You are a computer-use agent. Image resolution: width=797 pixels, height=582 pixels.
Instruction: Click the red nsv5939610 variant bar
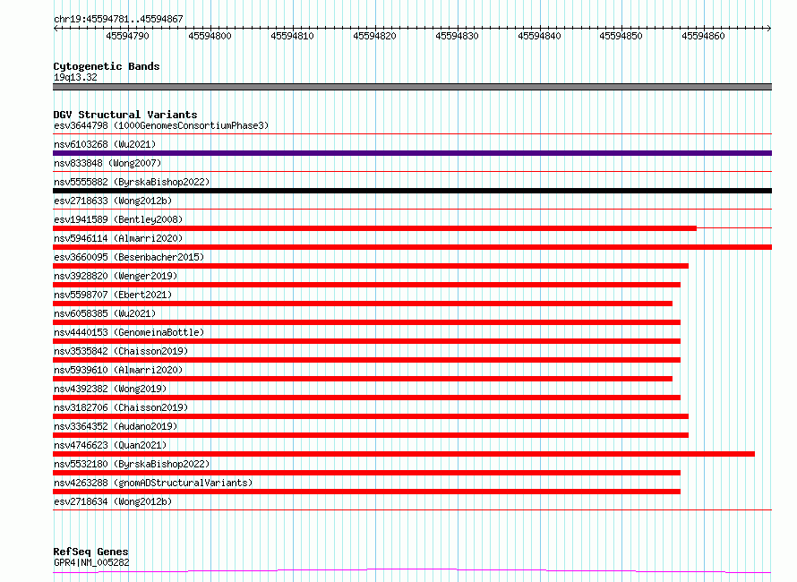pyautogui.click(x=363, y=379)
